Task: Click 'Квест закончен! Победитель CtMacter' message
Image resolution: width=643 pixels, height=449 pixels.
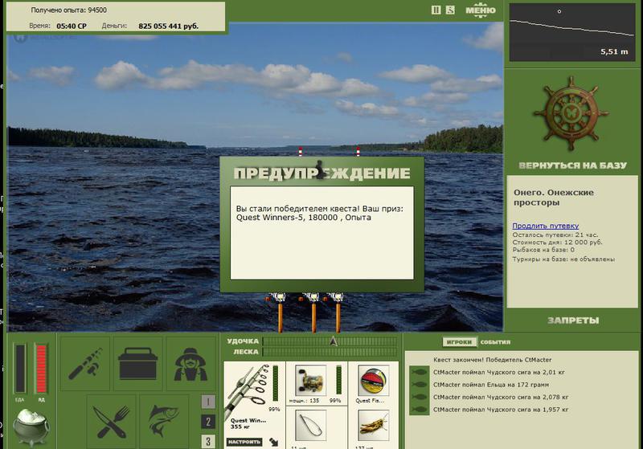Action: (492, 360)
